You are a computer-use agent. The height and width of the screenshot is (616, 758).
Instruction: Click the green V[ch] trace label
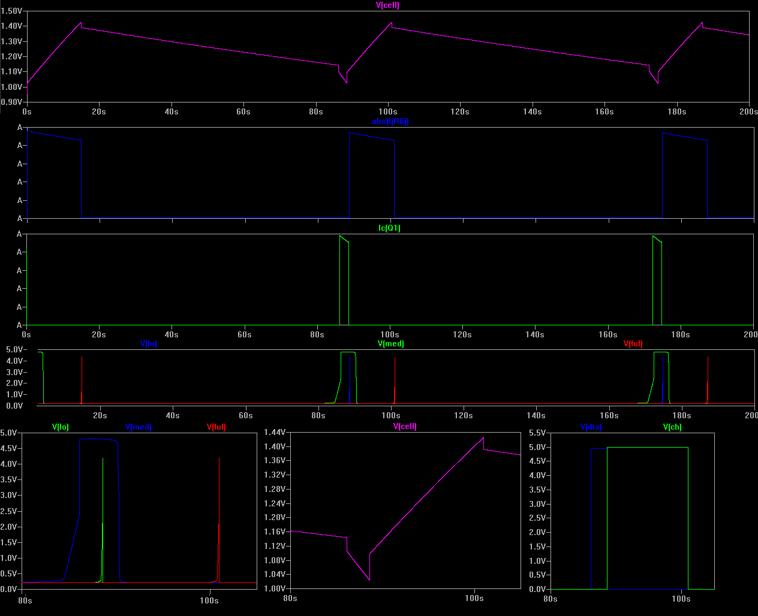(x=672, y=427)
